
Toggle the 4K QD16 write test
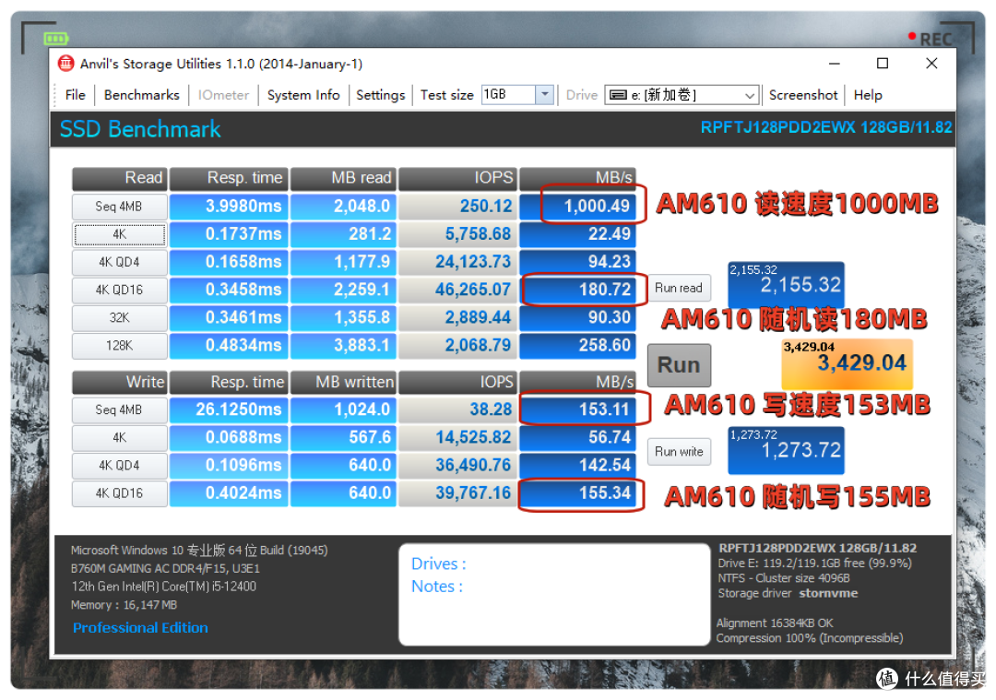coord(119,493)
